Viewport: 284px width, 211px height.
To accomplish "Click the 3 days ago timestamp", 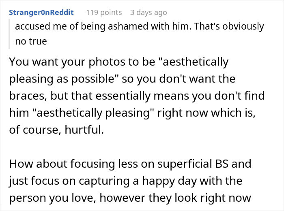I will 148,13.
